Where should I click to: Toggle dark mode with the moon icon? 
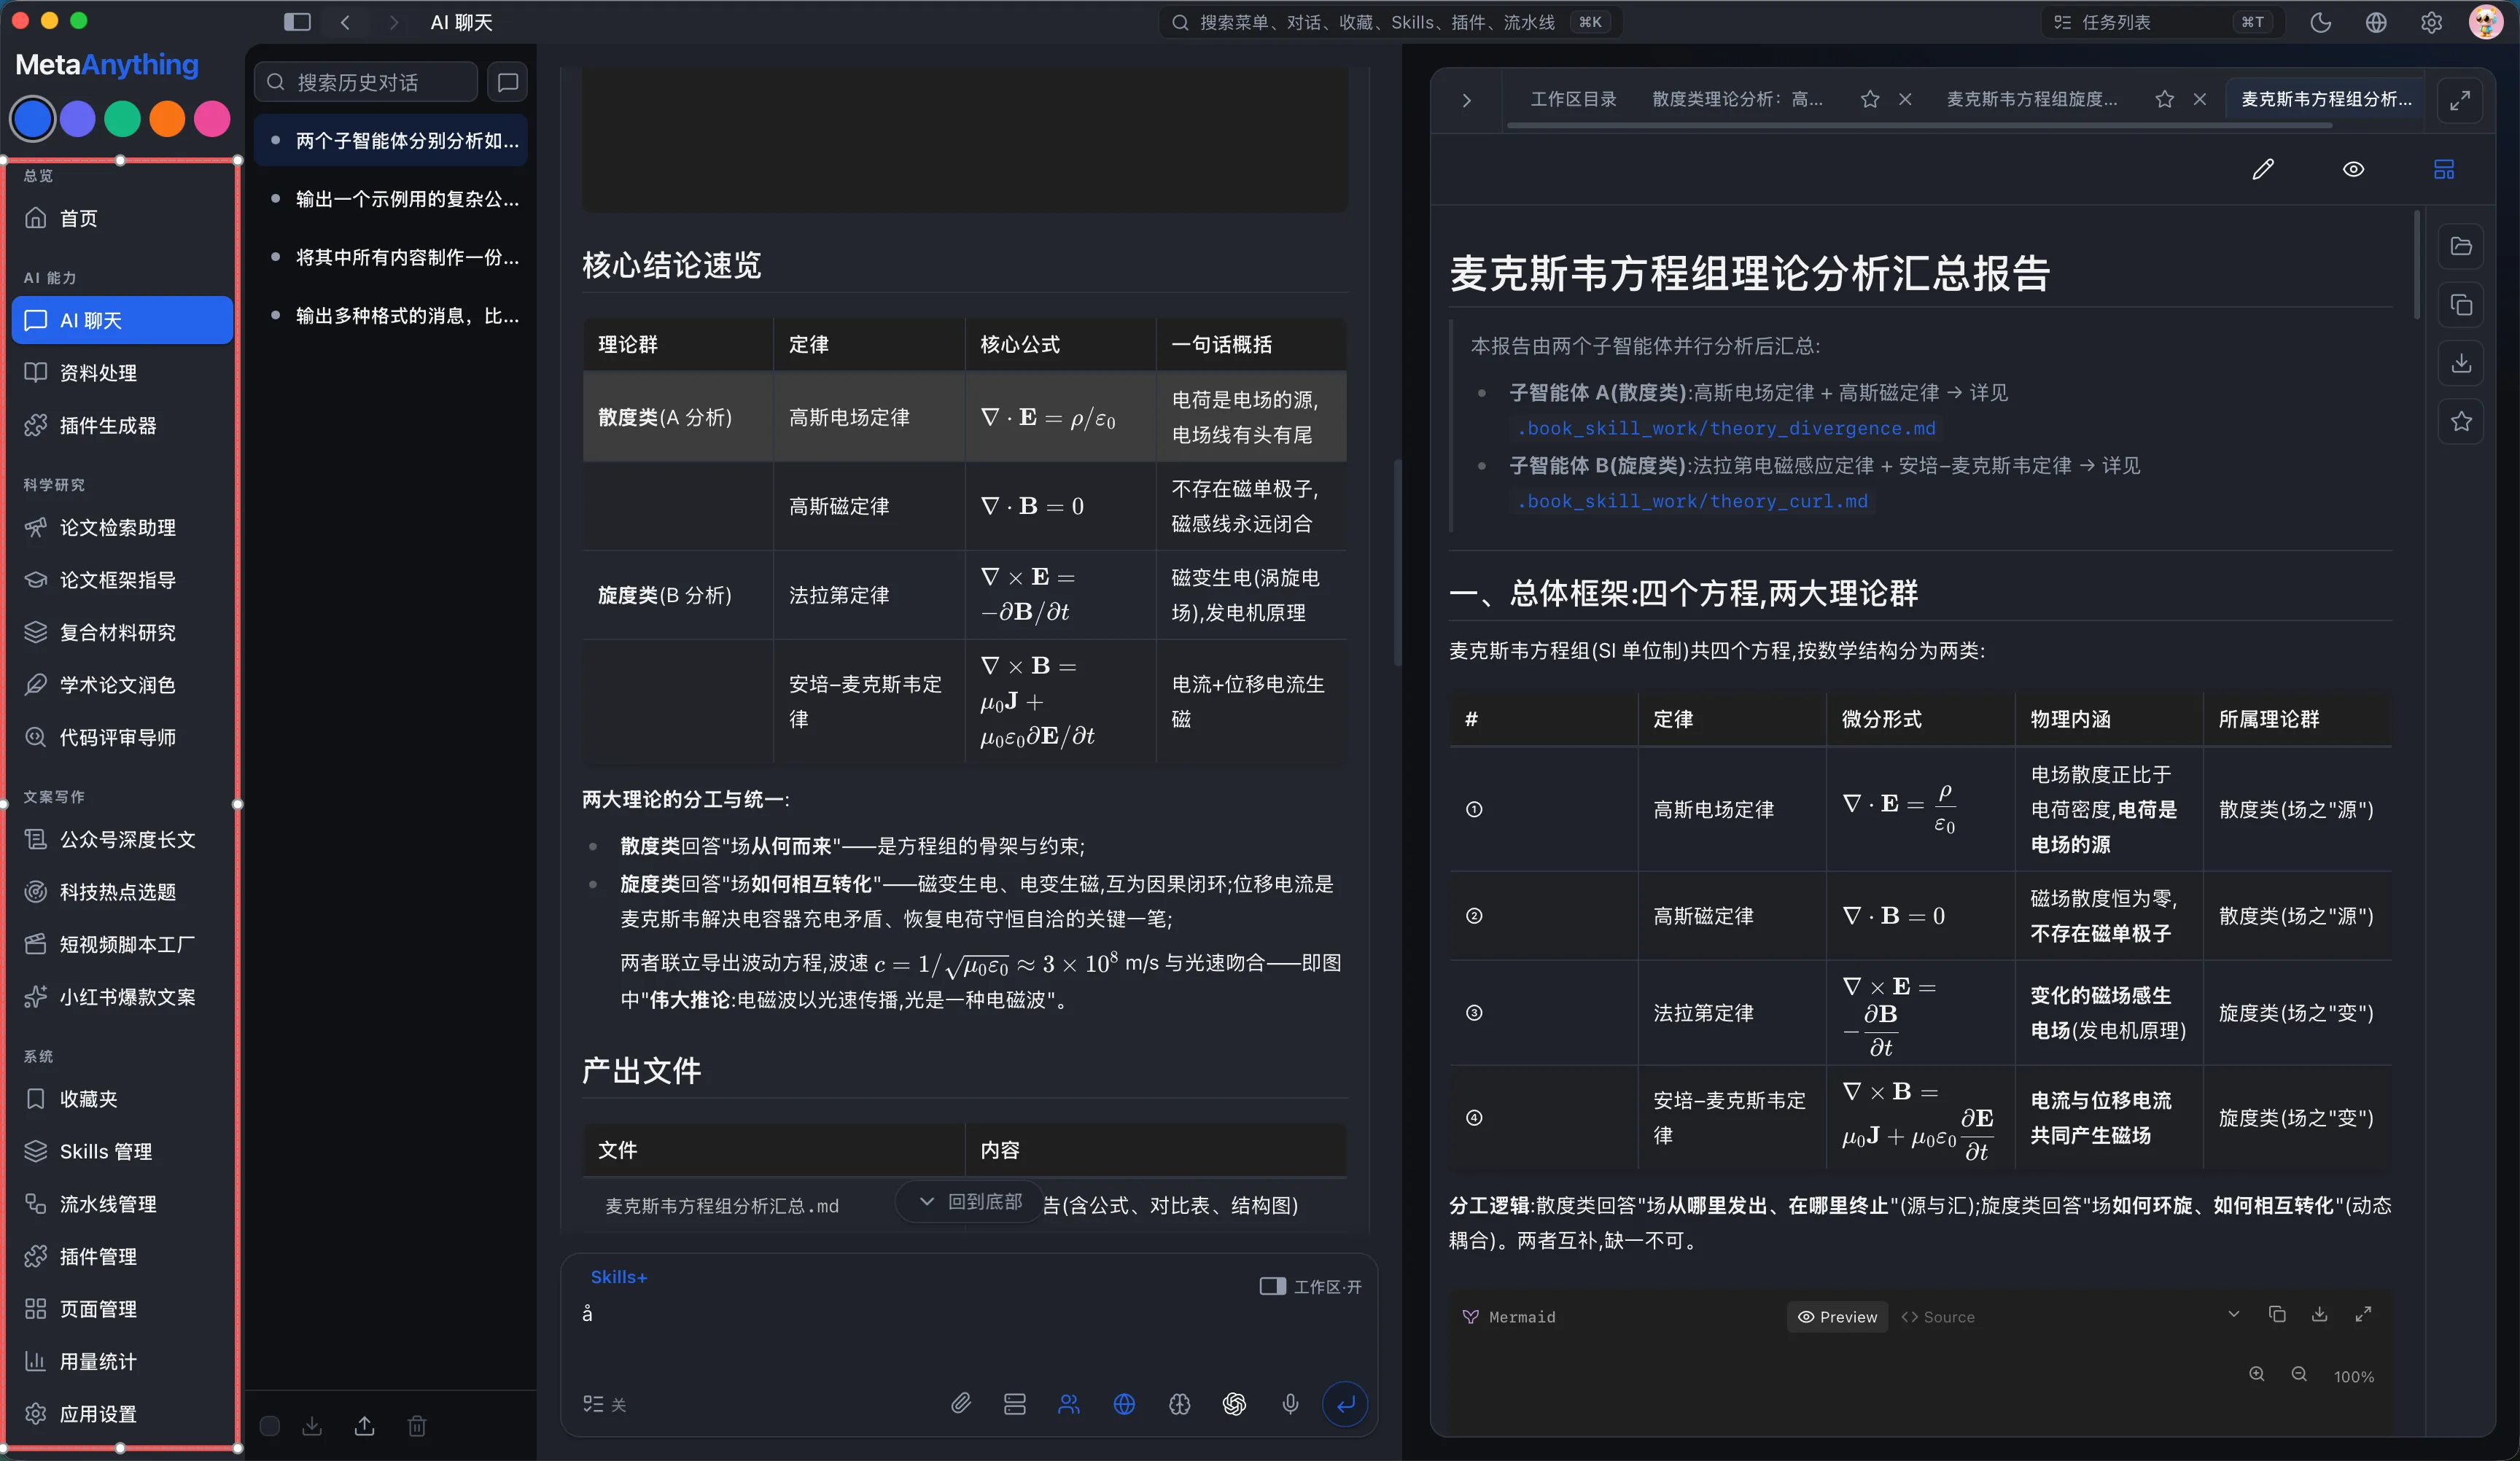tap(2320, 22)
